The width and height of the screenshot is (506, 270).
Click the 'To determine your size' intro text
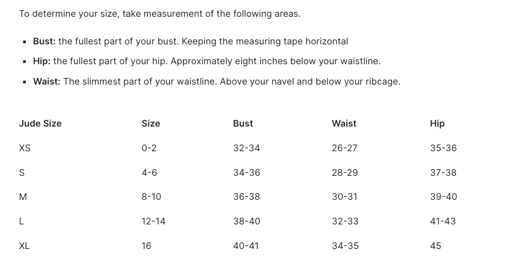point(160,14)
